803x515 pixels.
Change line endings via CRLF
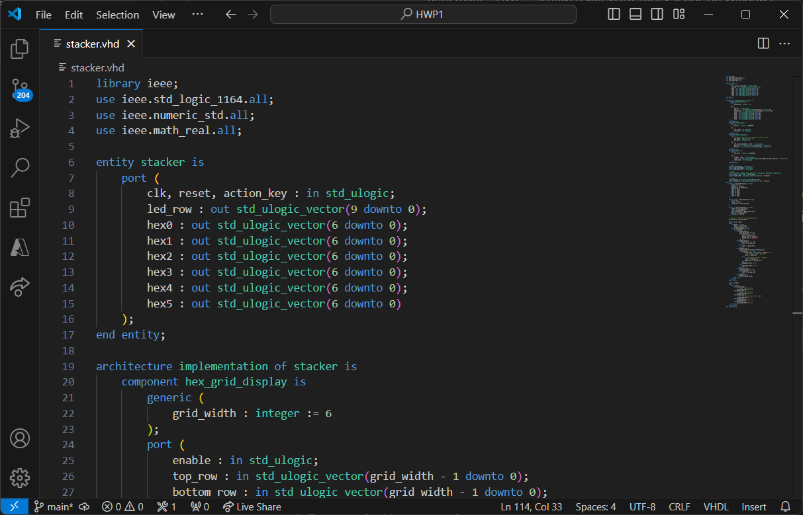coord(679,506)
